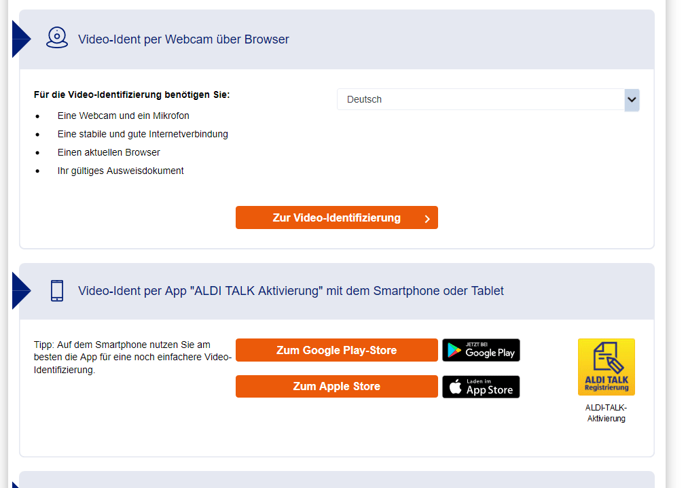Click the blue triangle beside the app section
The height and width of the screenshot is (488, 686).
click(21, 291)
